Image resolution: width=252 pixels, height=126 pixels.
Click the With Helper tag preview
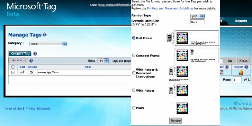coord(179,90)
